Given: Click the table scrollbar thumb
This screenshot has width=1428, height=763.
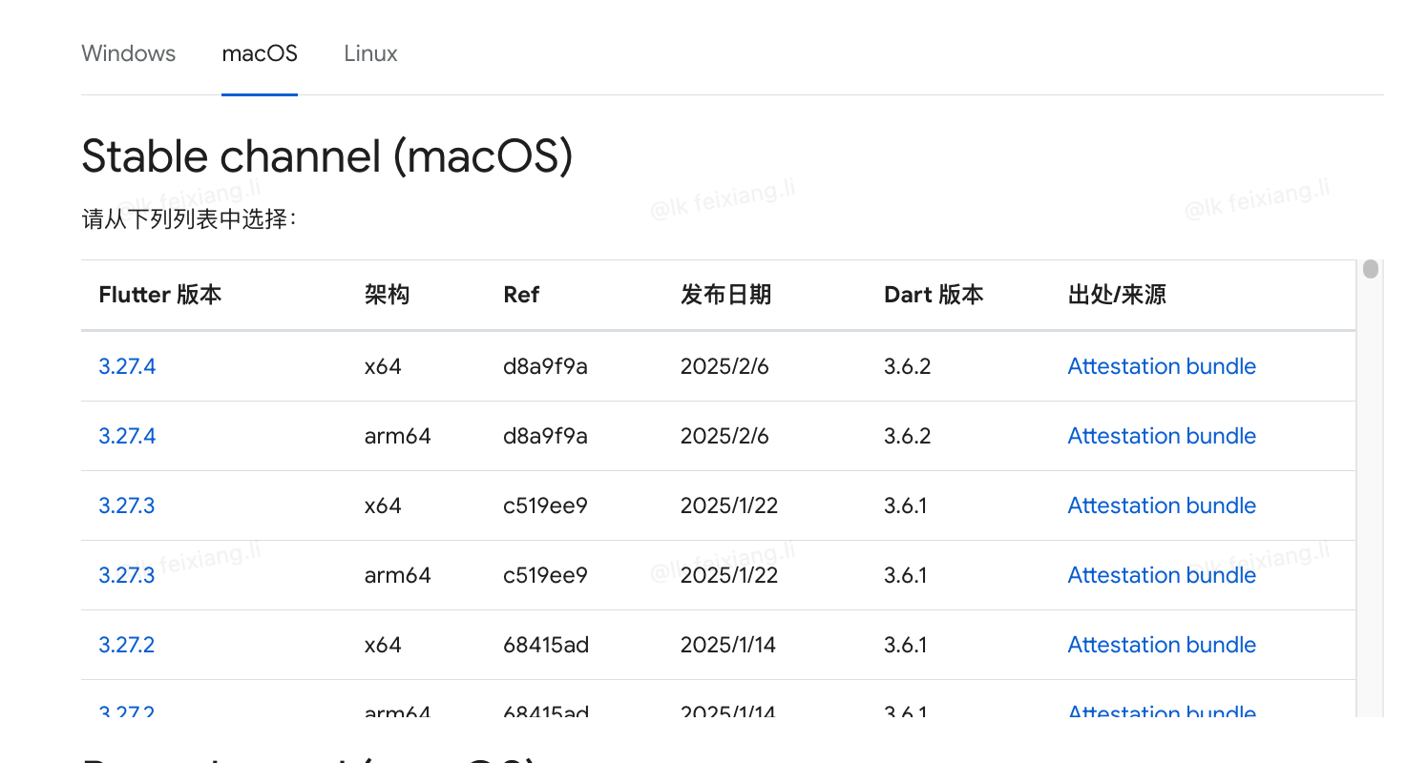Looking at the screenshot, I should pos(1371,269).
